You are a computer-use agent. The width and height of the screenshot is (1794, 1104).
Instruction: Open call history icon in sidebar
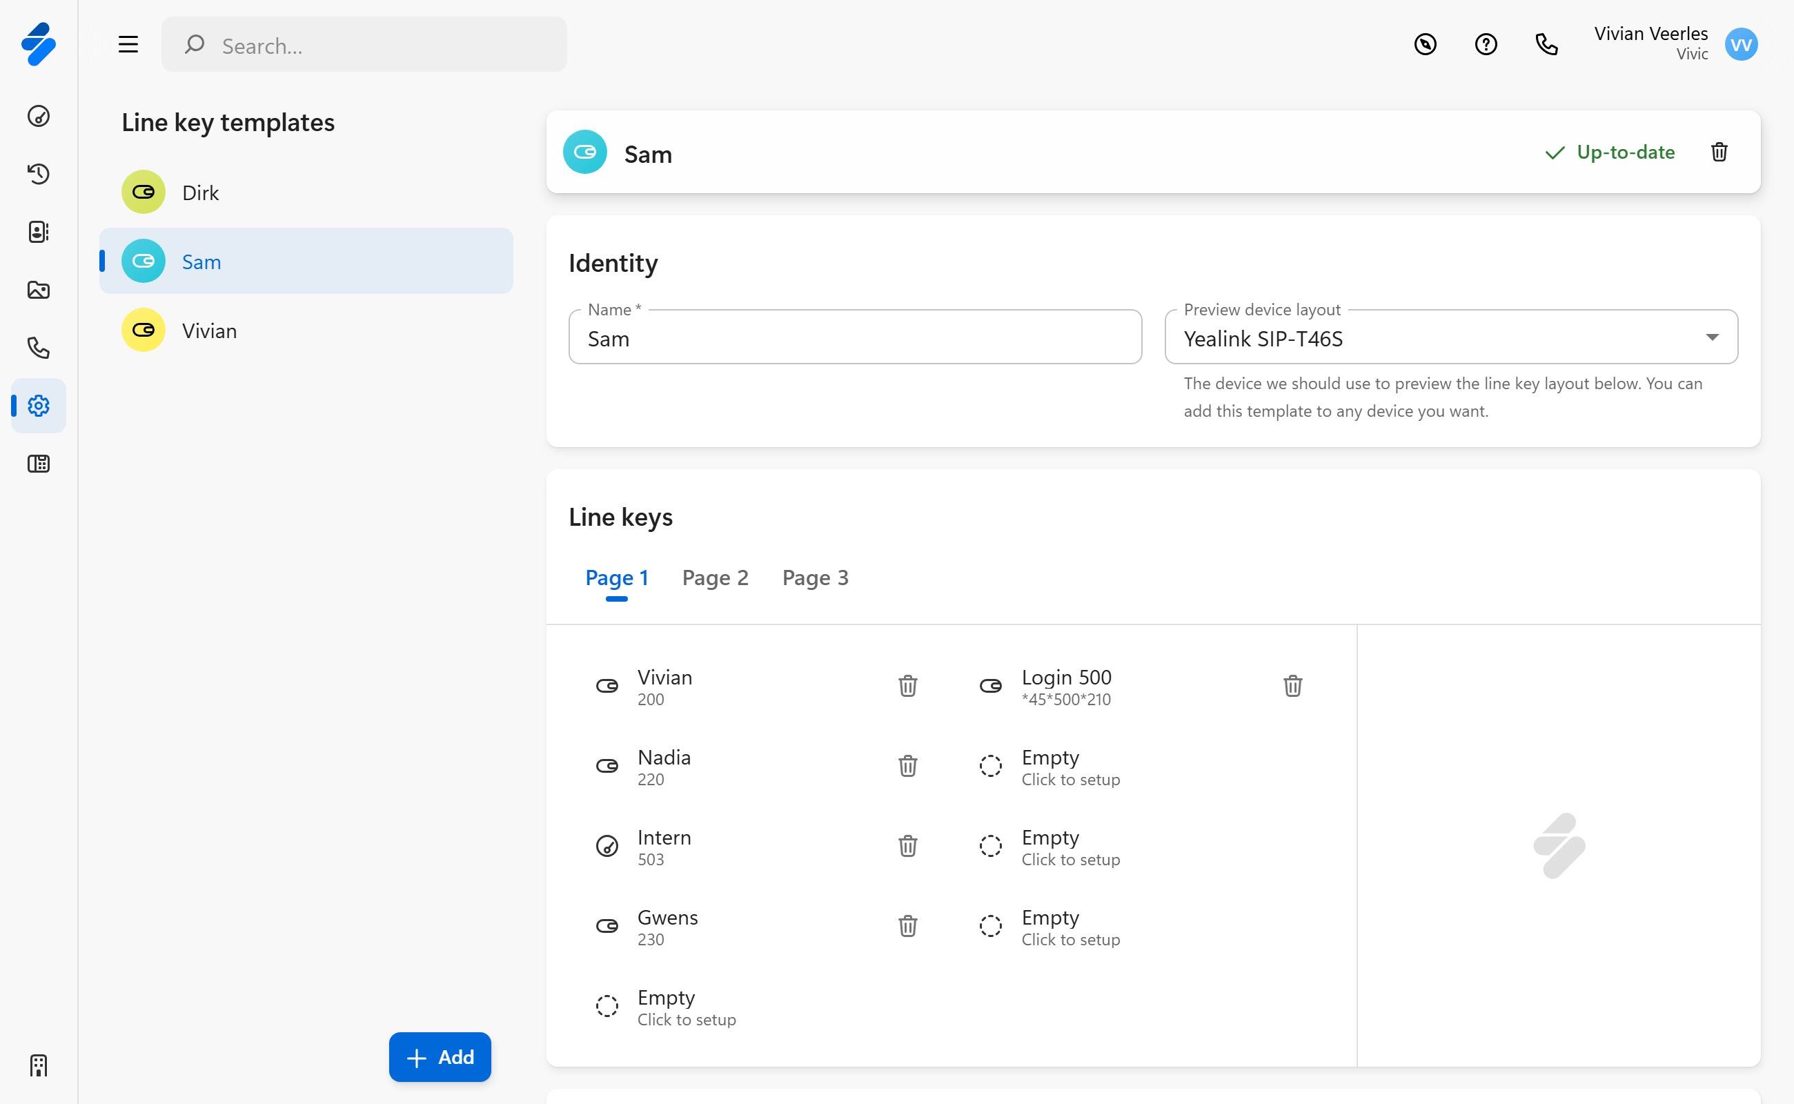39,174
